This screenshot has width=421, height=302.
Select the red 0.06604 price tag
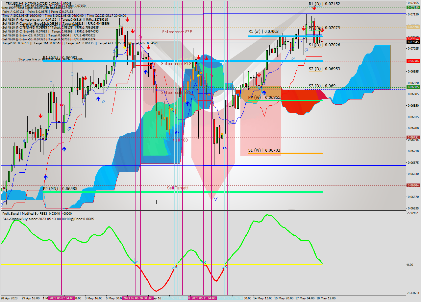pyautogui.click(x=413, y=185)
